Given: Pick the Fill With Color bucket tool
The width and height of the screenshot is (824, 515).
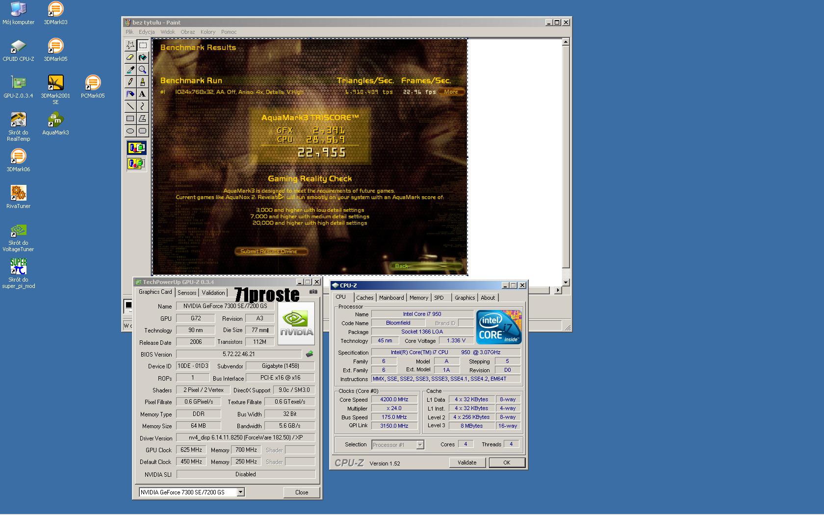Looking at the screenshot, I should click(x=142, y=57).
